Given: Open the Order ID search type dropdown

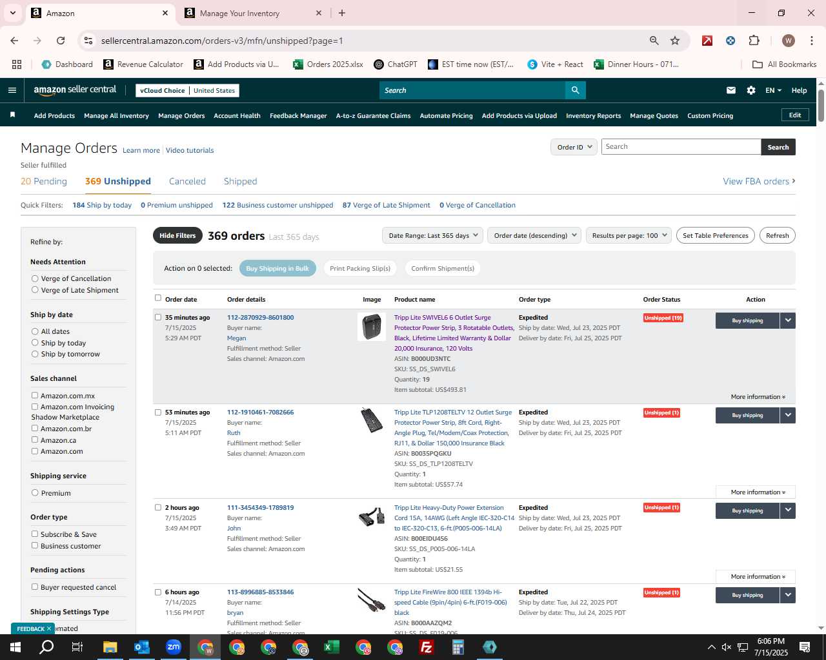Looking at the screenshot, I should [573, 147].
